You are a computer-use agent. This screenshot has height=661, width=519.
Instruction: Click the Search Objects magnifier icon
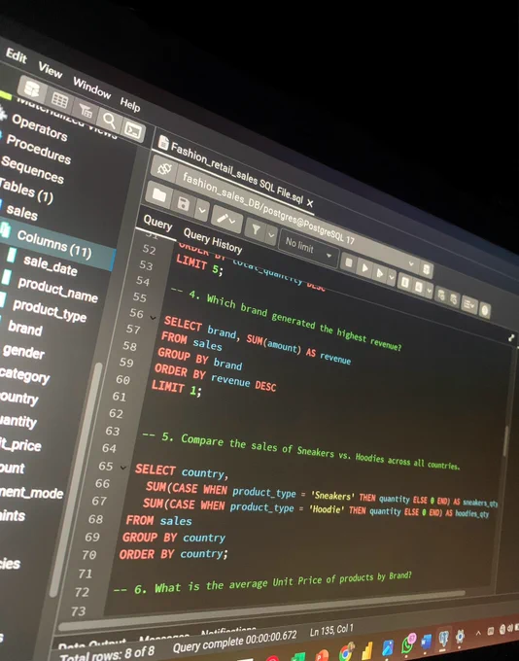(109, 122)
